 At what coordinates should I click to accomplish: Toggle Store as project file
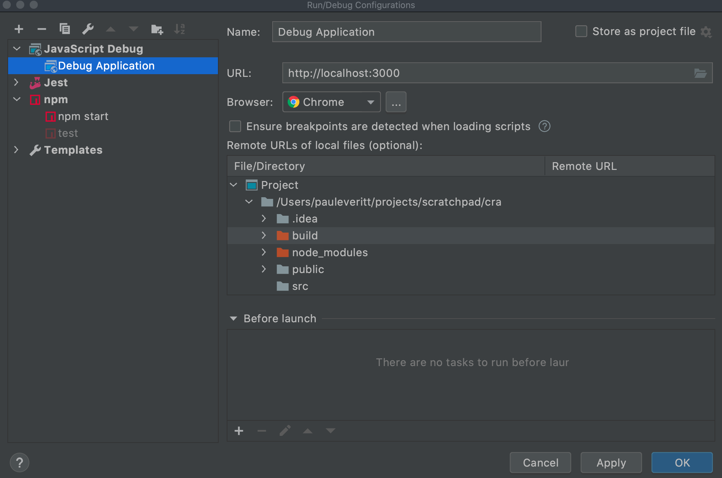coord(581,31)
